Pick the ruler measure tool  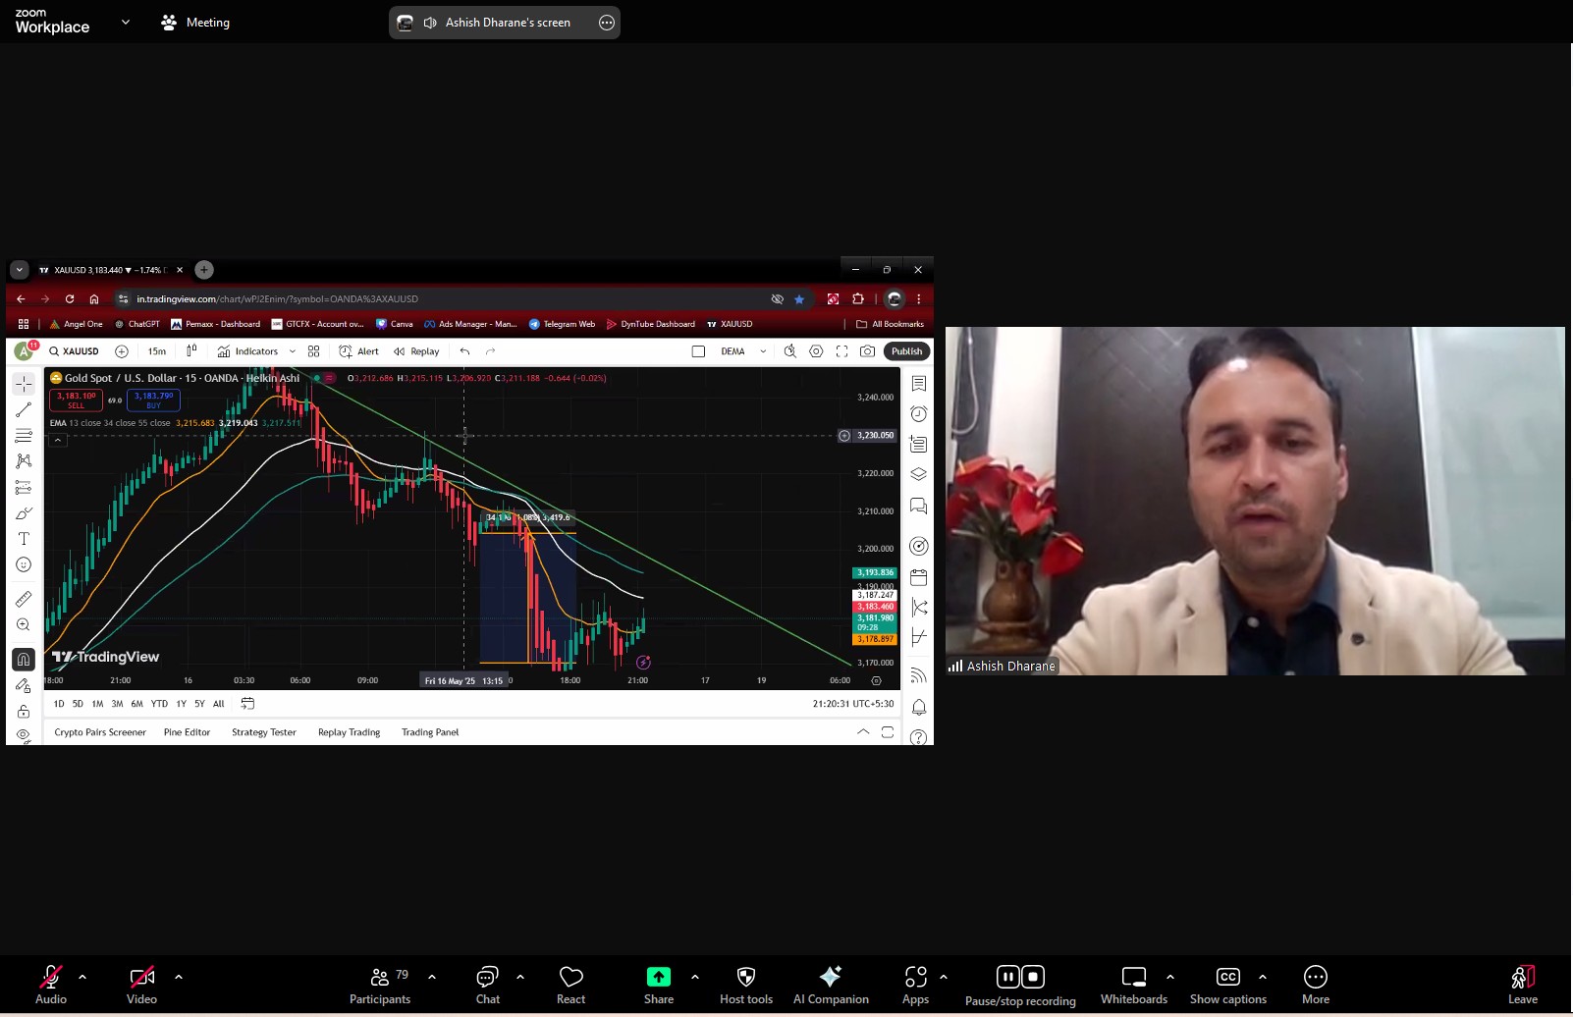click(24, 599)
